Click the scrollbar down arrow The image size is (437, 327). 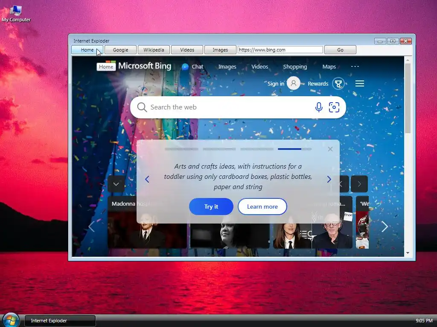coord(408,253)
